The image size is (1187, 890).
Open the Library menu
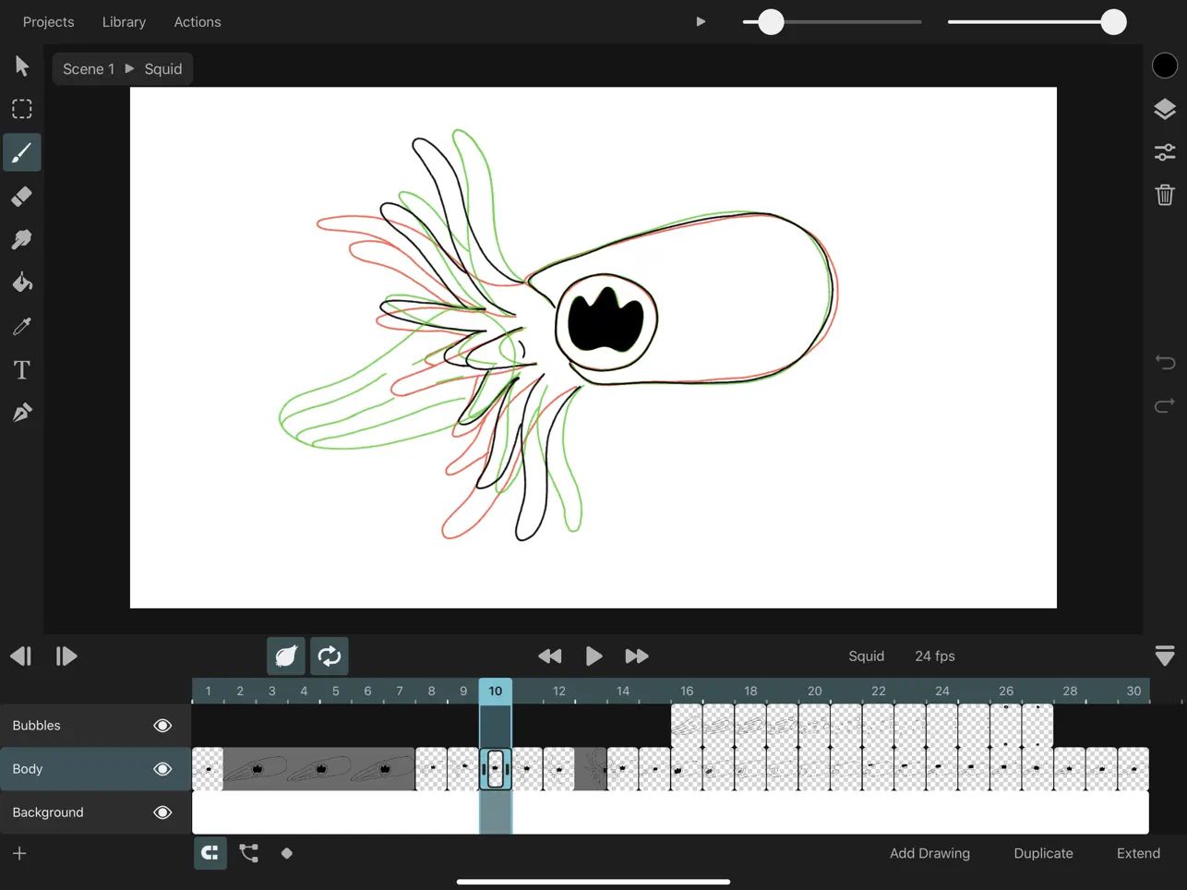click(x=124, y=21)
